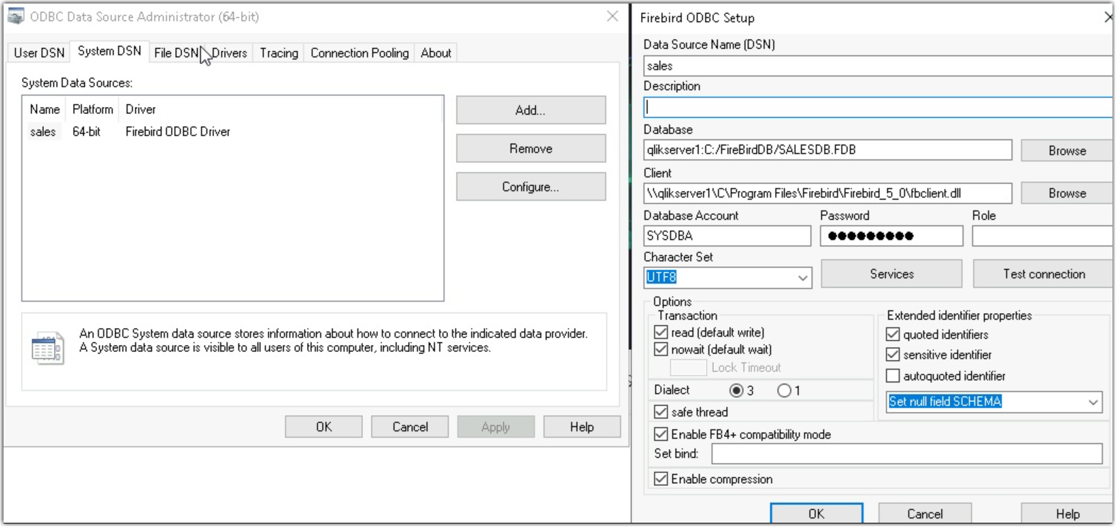This screenshot has width=1116, height=527.
Task: Select Dialect 1 radio button
Action: (784, 390)
